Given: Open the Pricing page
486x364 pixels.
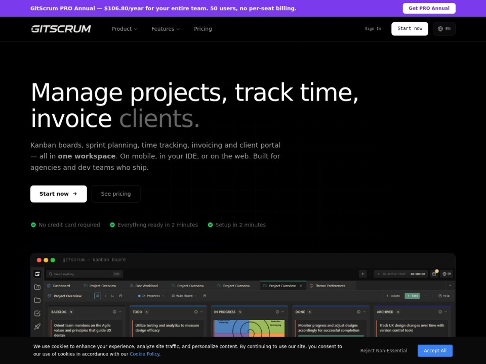Looking at the screenshot, I should point(203,29).
